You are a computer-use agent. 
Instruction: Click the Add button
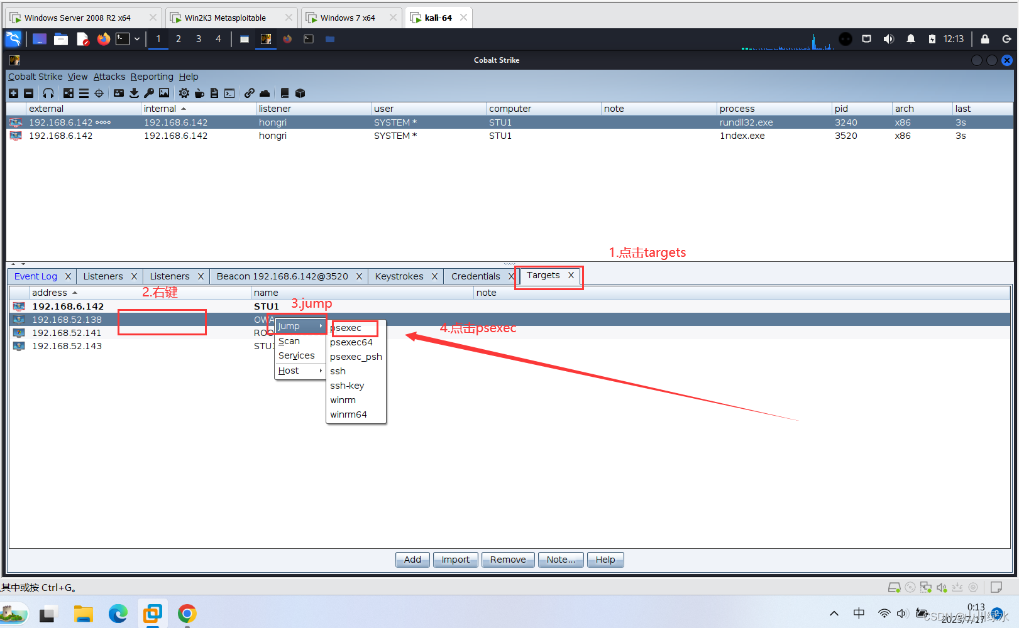pos(412,560)
